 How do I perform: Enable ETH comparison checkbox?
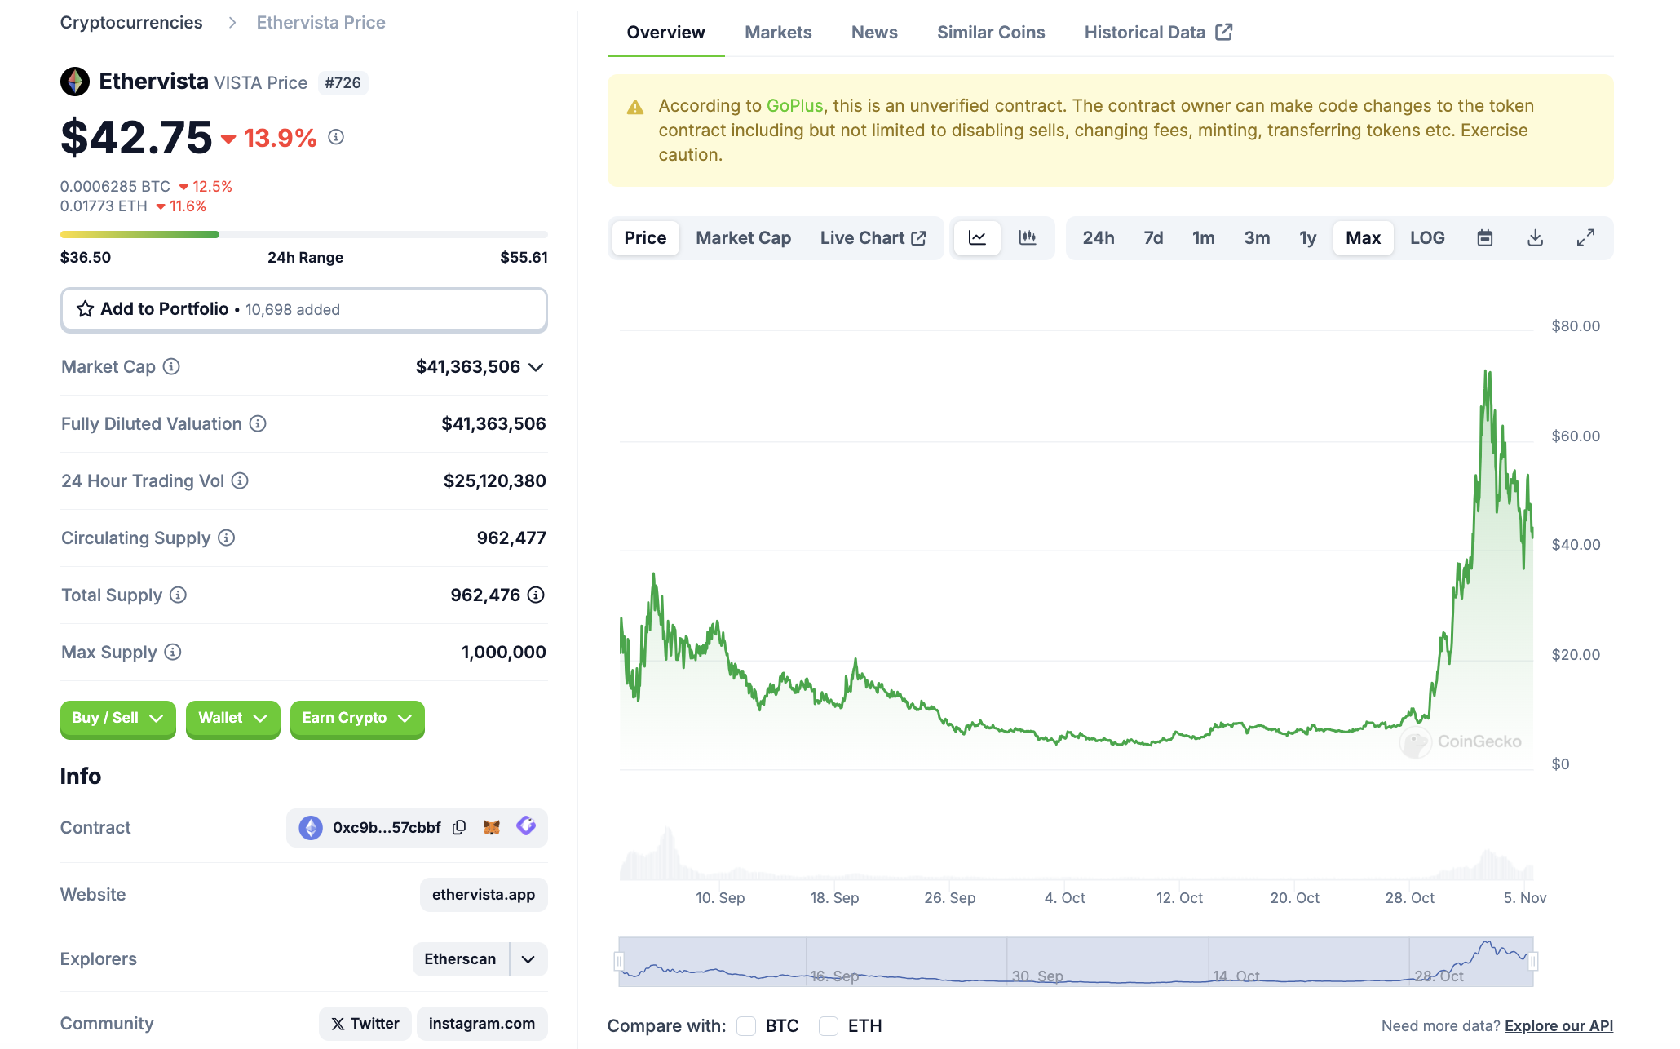tap(829, 1025)
